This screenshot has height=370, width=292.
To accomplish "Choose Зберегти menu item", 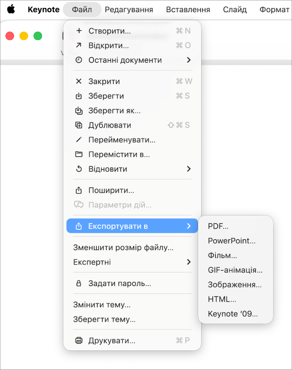I will click(132, 96).
